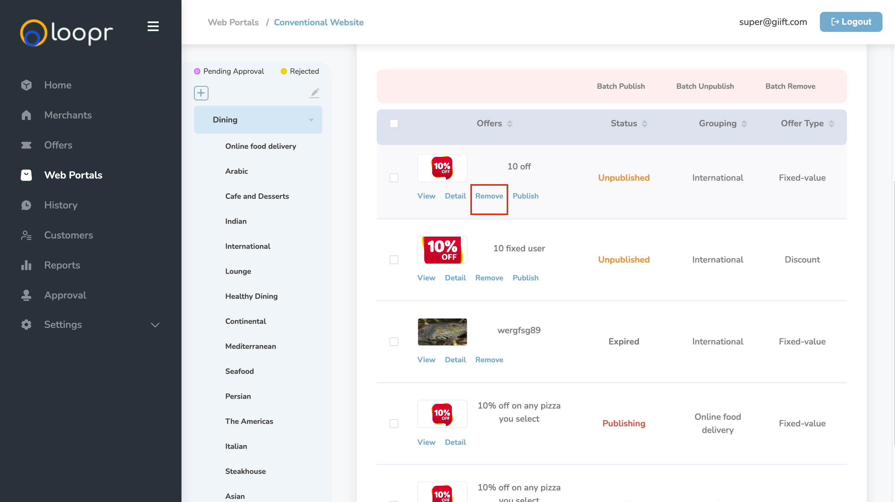Image resolution: width=895 pixels, height=502 pixels.
Task: Click the Home cube icon
Action: (x=26, y=85)
